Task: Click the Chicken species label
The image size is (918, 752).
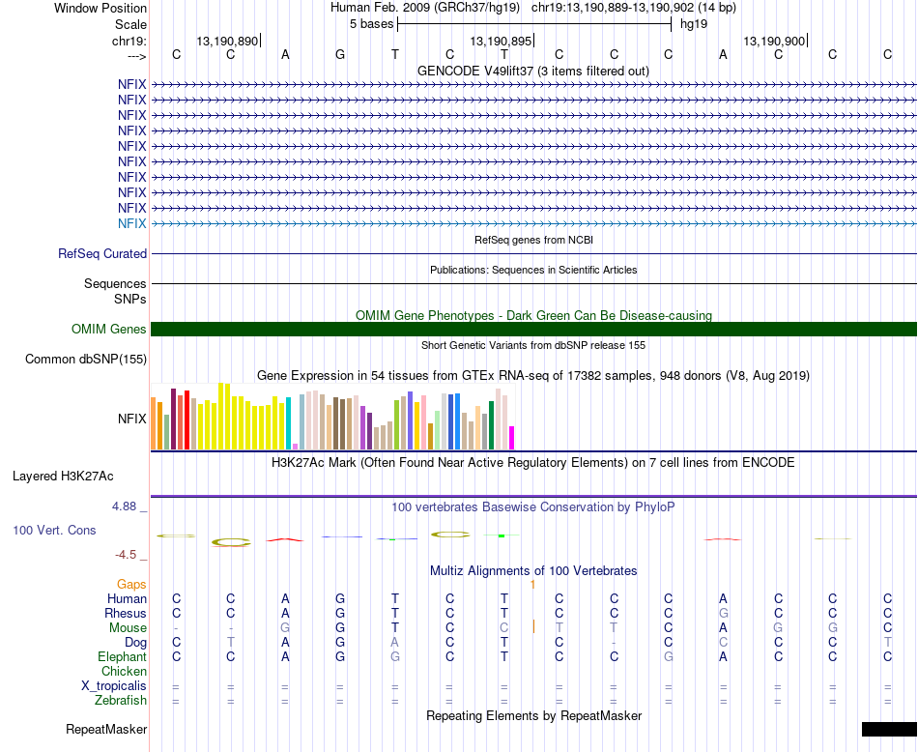Action: pyautogui.click(x=124, y=671)
